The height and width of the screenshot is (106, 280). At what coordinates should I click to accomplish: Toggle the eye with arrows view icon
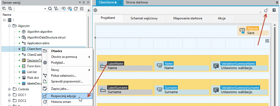coord(64,8)
